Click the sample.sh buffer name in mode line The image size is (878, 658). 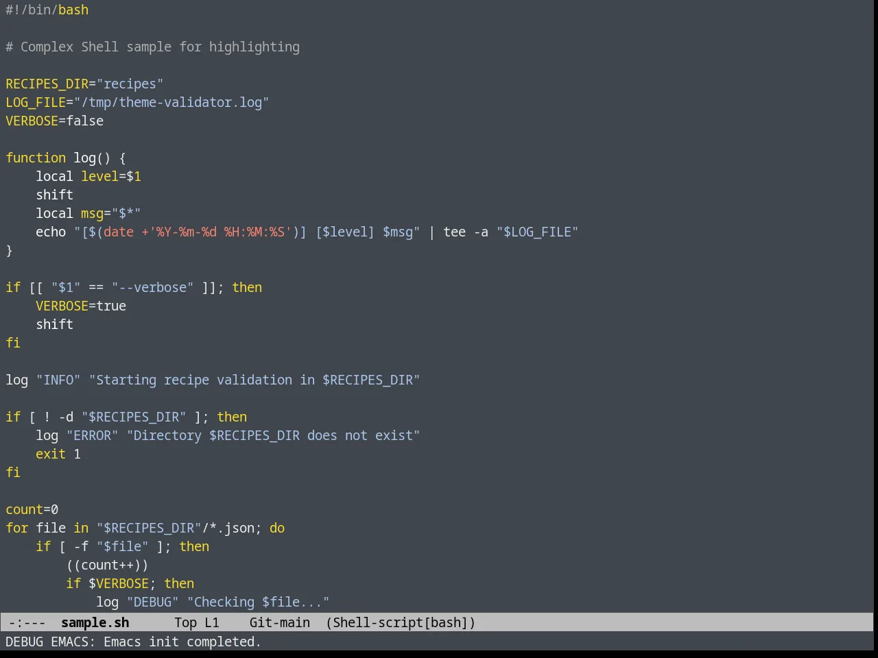click(95, 622)
